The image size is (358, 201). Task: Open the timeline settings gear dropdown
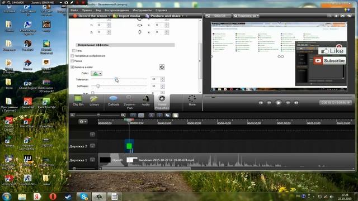click(x=83, y=122)
